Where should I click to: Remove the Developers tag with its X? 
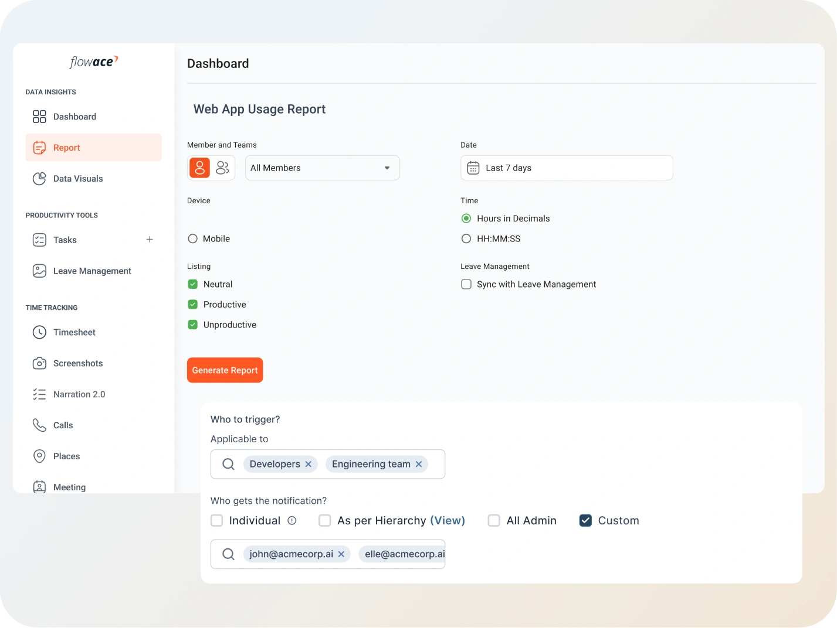coord(309,464)
